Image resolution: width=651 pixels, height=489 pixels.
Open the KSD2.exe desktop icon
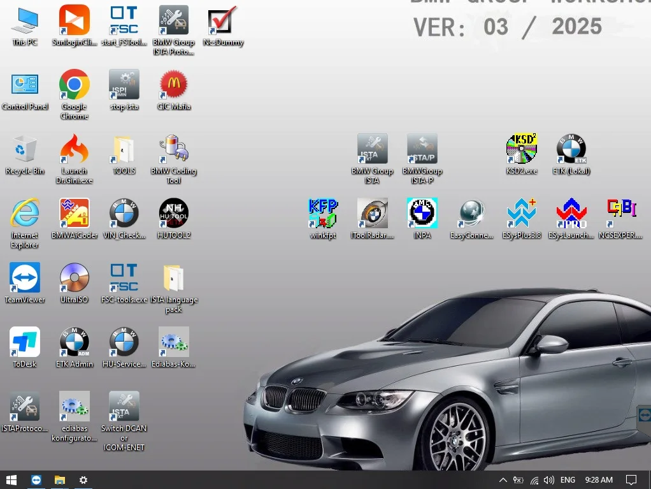(521, 150)
